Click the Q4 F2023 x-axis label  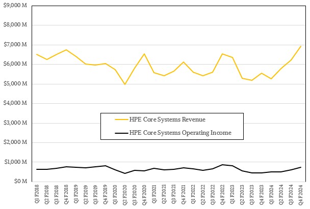coord(262,194)
